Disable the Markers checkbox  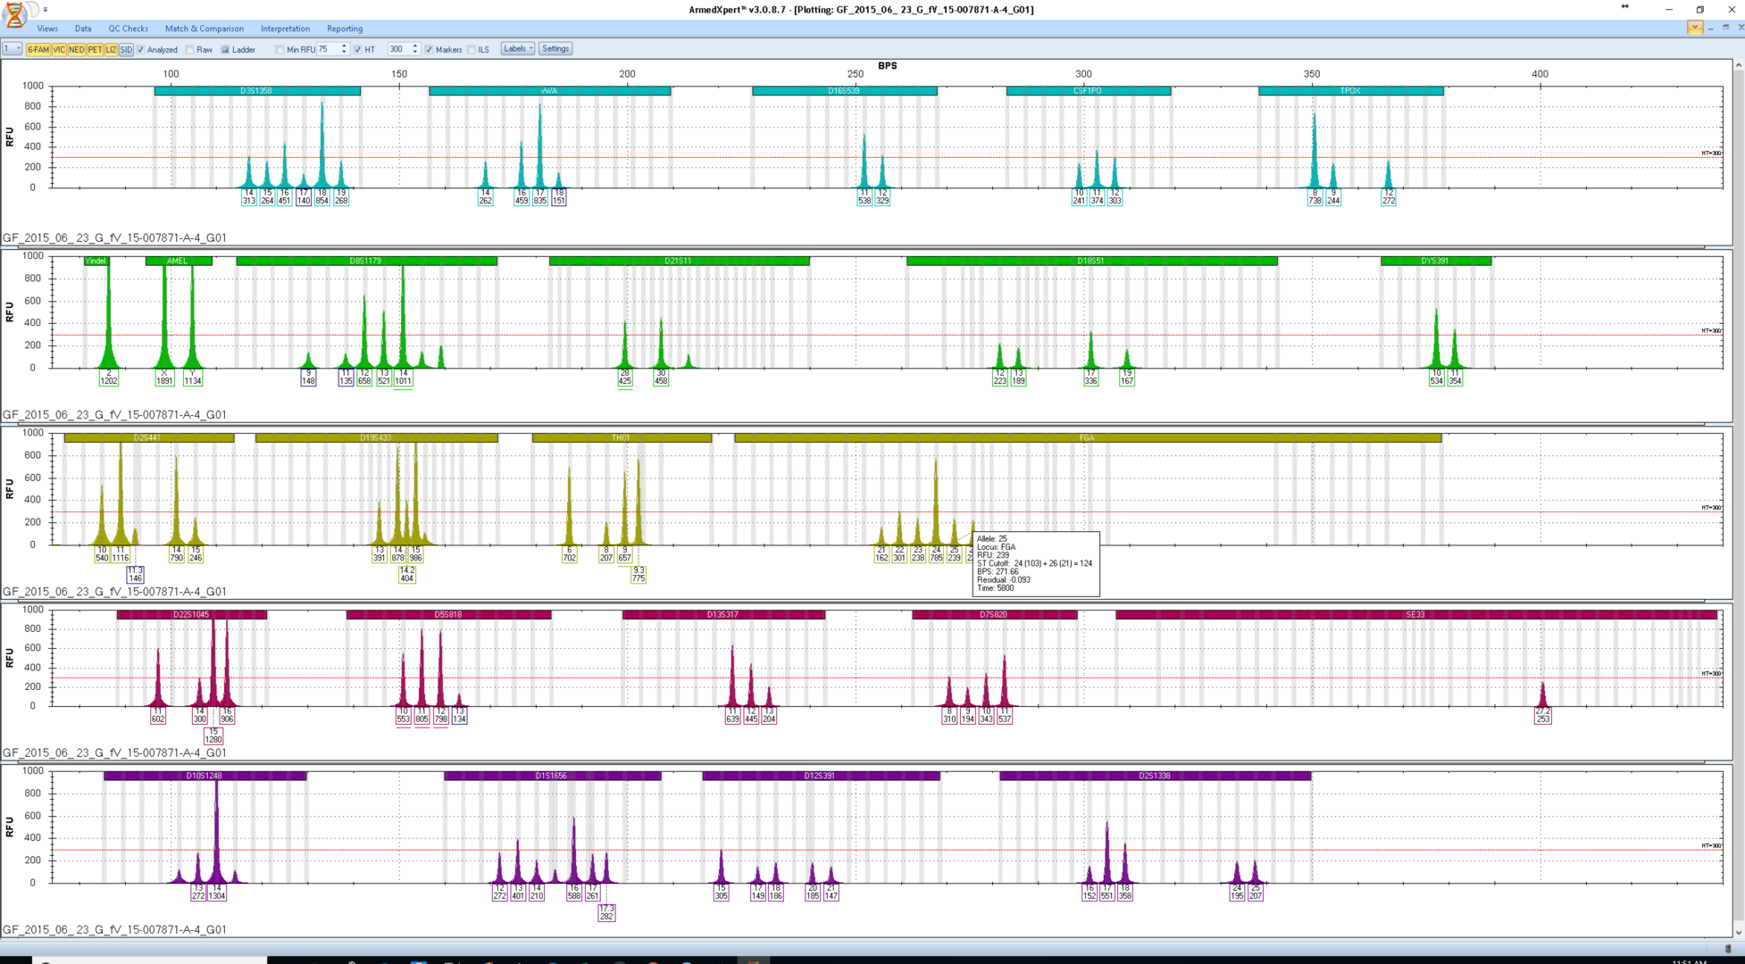click(x=430, y=50)
